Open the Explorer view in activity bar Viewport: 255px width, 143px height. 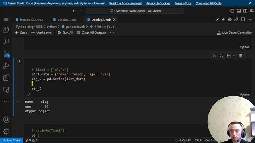point(6,30)
